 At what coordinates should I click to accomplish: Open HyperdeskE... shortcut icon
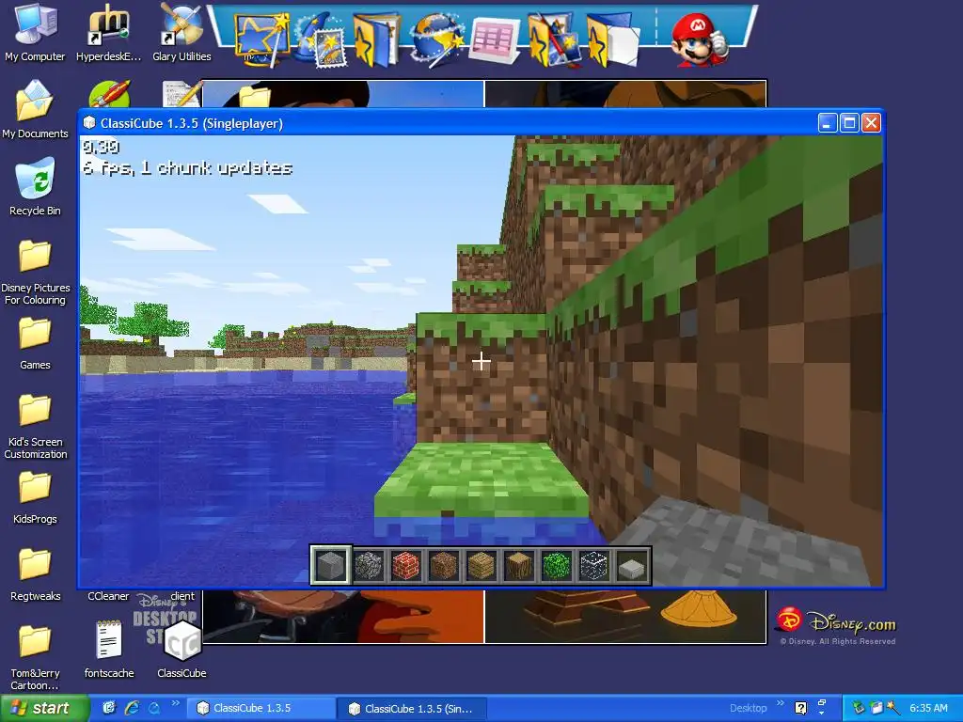click(109, 33)
